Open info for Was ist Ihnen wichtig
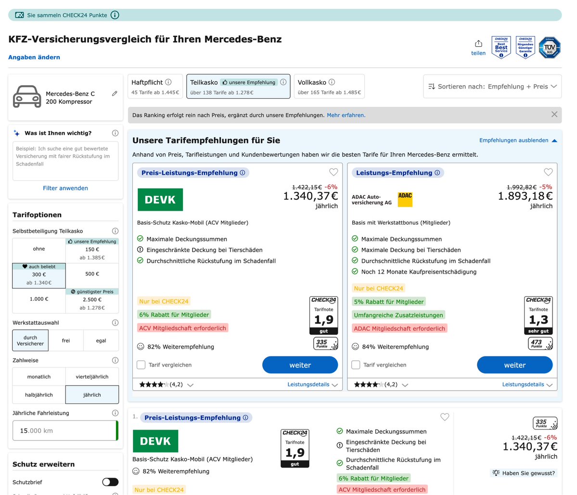The height and width of the screenshot is (495, 577). (x=115, y=133)
